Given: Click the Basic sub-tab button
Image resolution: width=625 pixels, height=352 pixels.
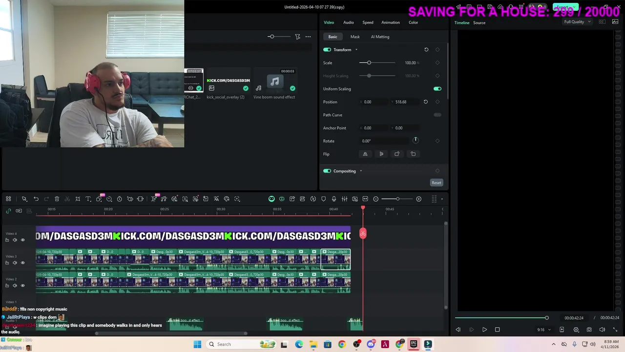Looking at the screenshot, I should pyautogui.click(x=333, y=37).
